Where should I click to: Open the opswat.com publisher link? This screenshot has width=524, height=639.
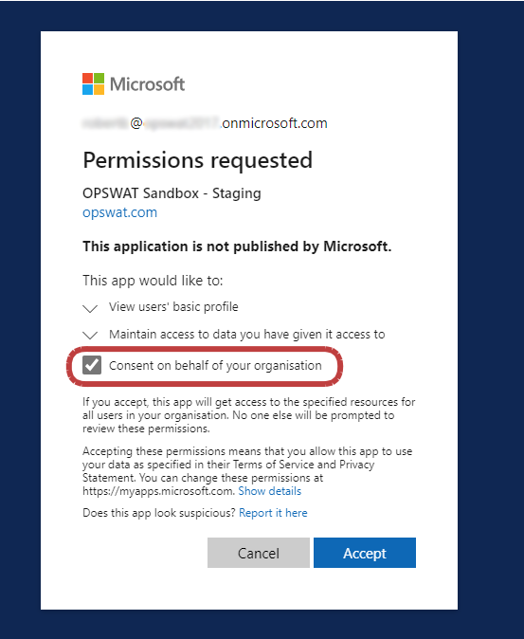point(119,212)
